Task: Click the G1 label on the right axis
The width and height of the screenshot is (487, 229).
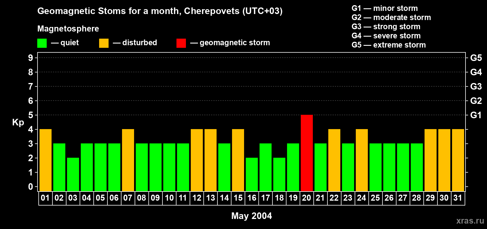Action: pos(476,115)
